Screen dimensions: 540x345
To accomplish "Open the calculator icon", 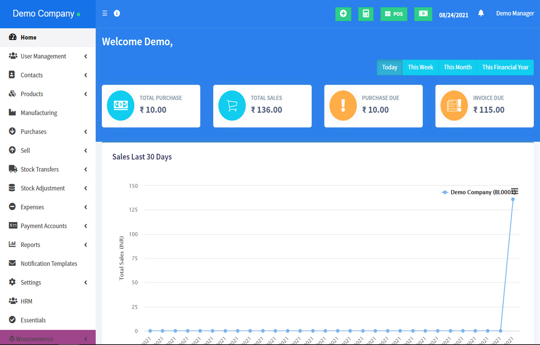I will click(366, 14).
